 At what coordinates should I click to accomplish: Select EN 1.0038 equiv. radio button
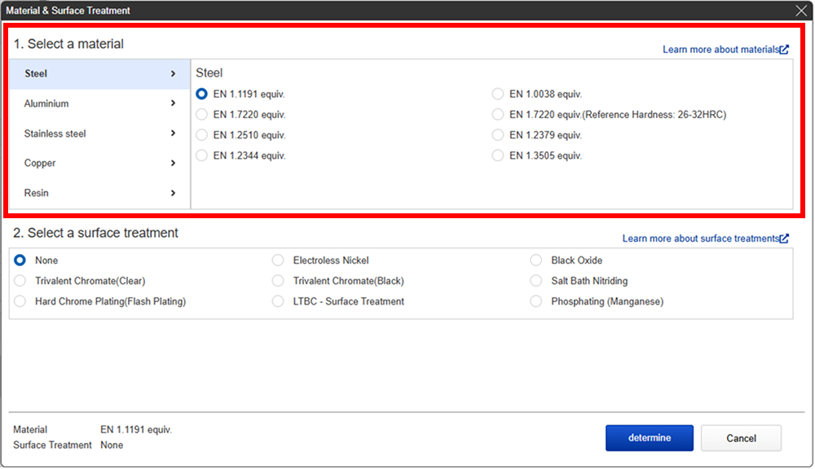click(498, 94)
